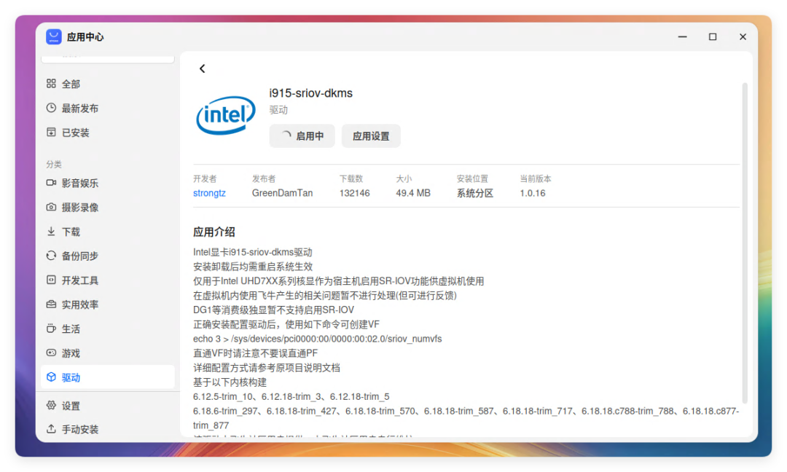Viewport: 787px width, 472px height.
Task: Click kernel list line starting 6.12.5-trim_10
Action: pyautogui.click(x=291, y=397)
